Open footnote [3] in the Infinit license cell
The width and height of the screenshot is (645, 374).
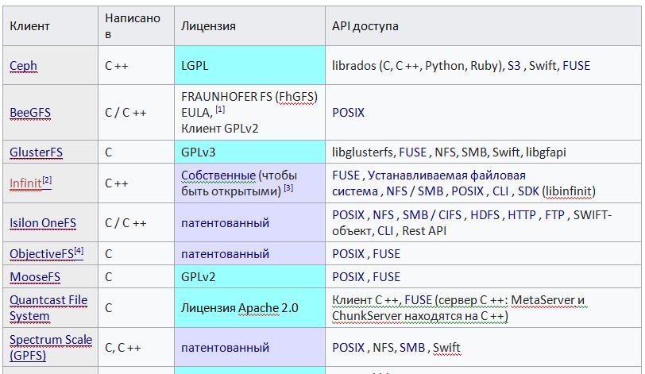tap(289, 188)
